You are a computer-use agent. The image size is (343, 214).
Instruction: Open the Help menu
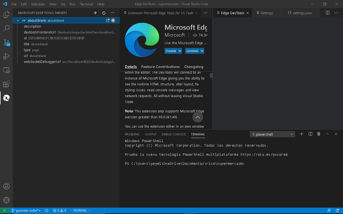(101, 4)
